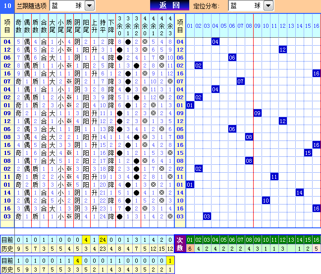
Task: Click the 3余0 column header
Action: point(119,26)
